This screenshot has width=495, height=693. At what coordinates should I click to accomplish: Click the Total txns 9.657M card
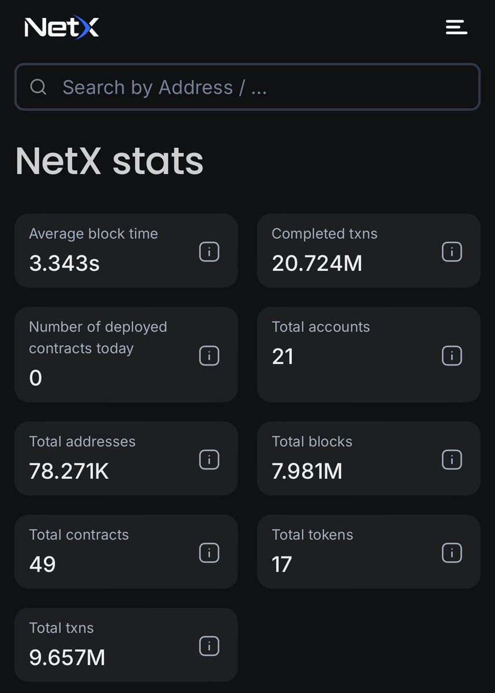click(126, 644)
